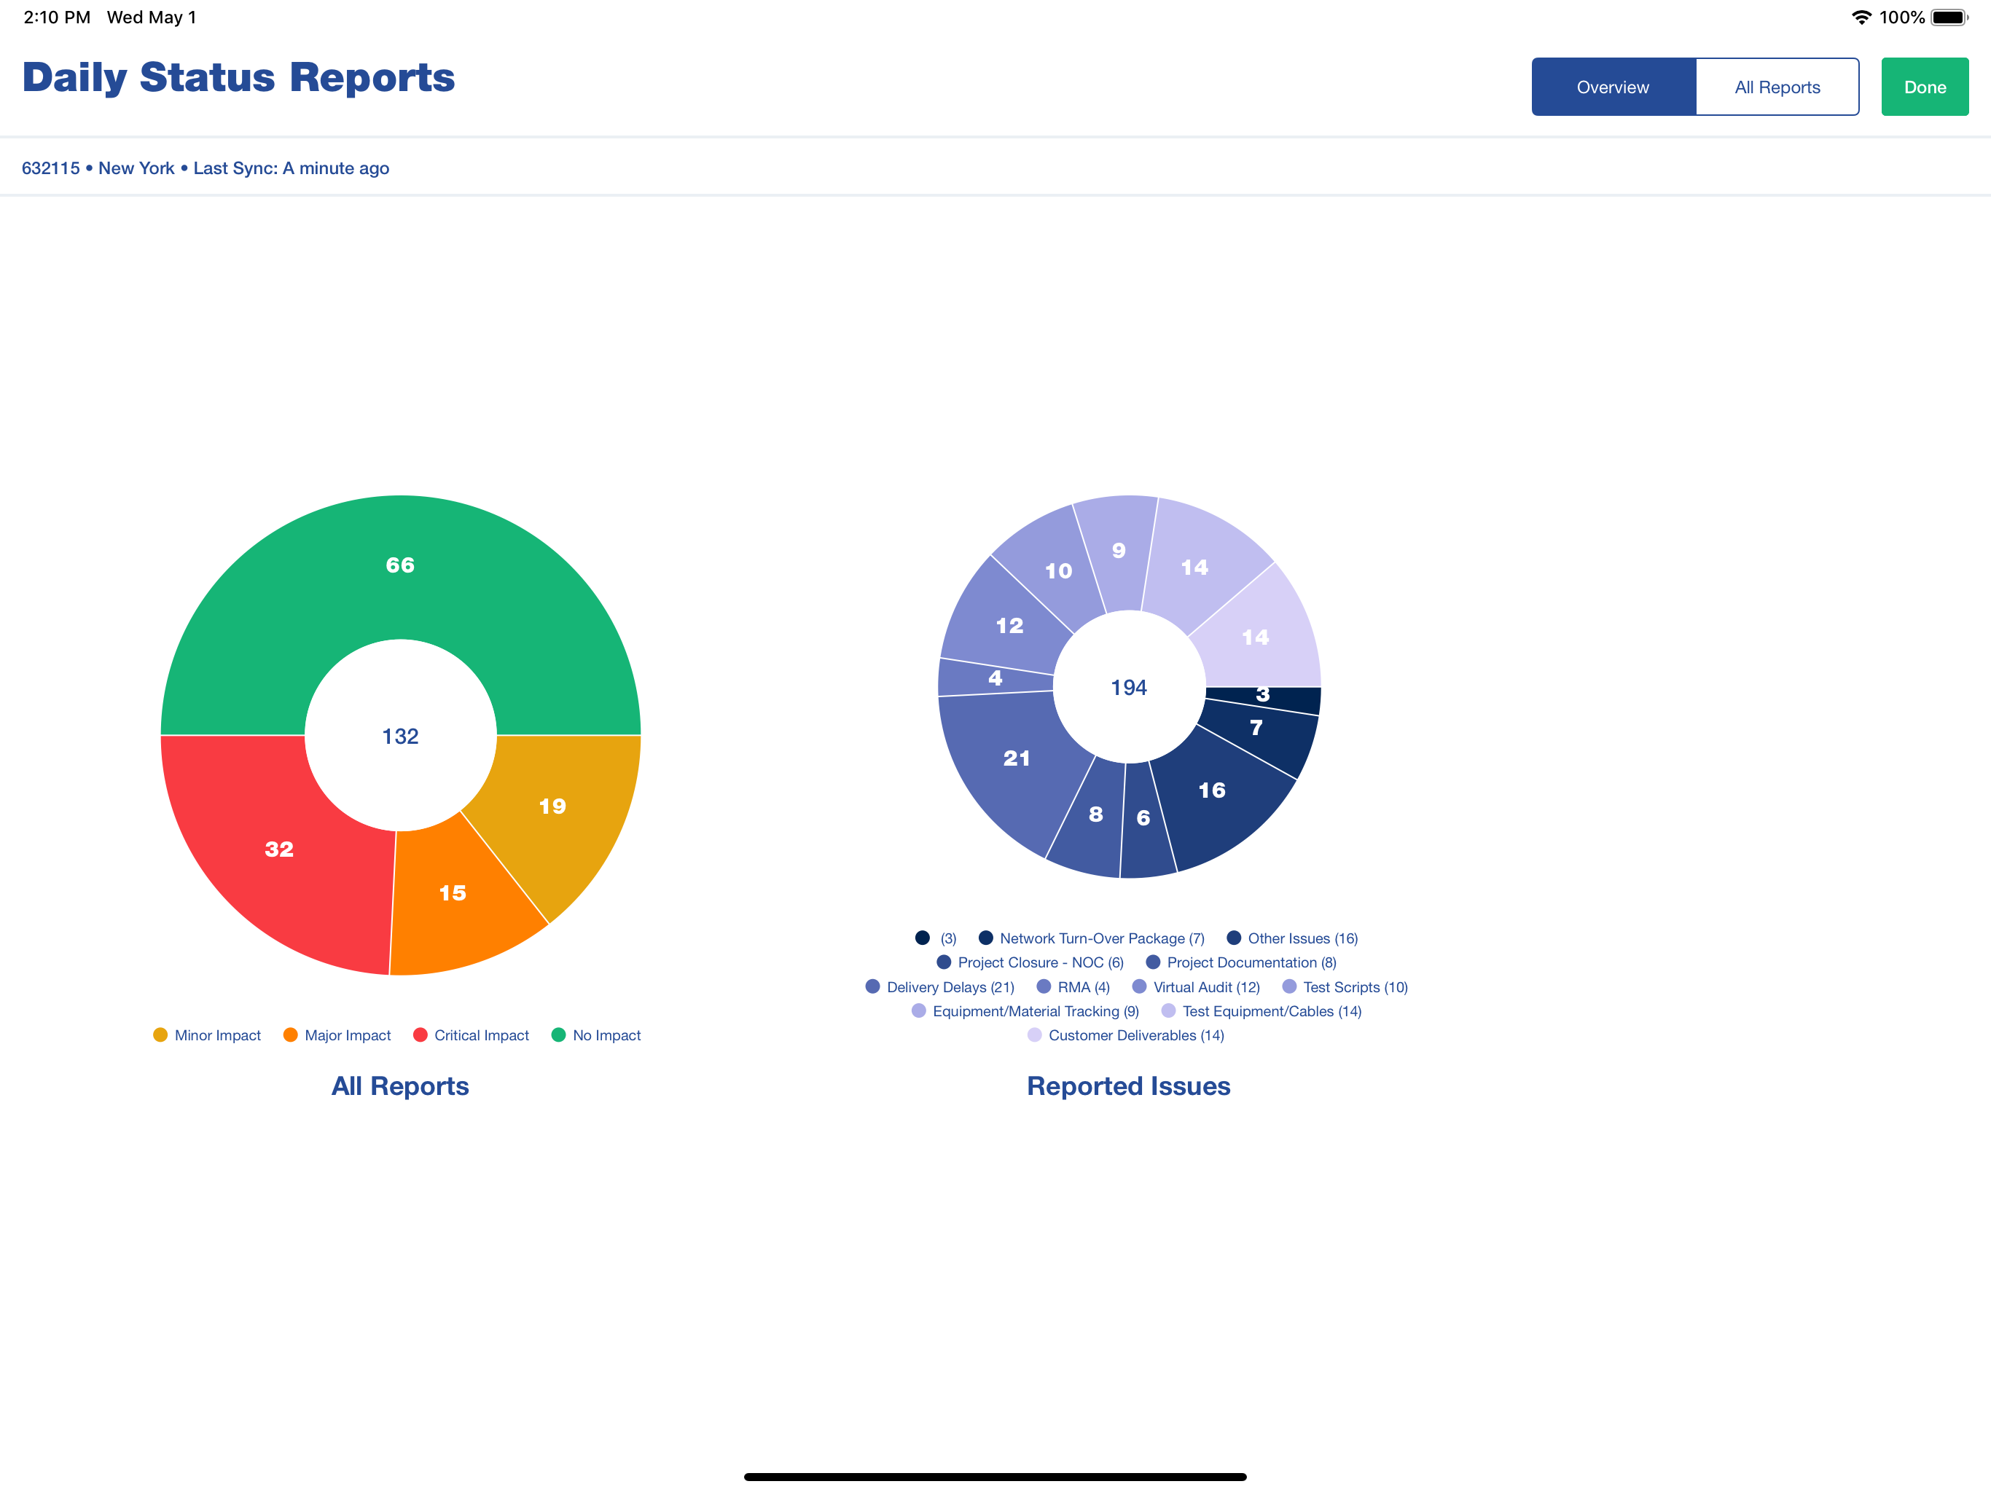Image resolution: width=1991 pixels, height=1492 pixels.
Task: Click the Network Turn-Over slice showing 7
Action: click(1256, 727)
